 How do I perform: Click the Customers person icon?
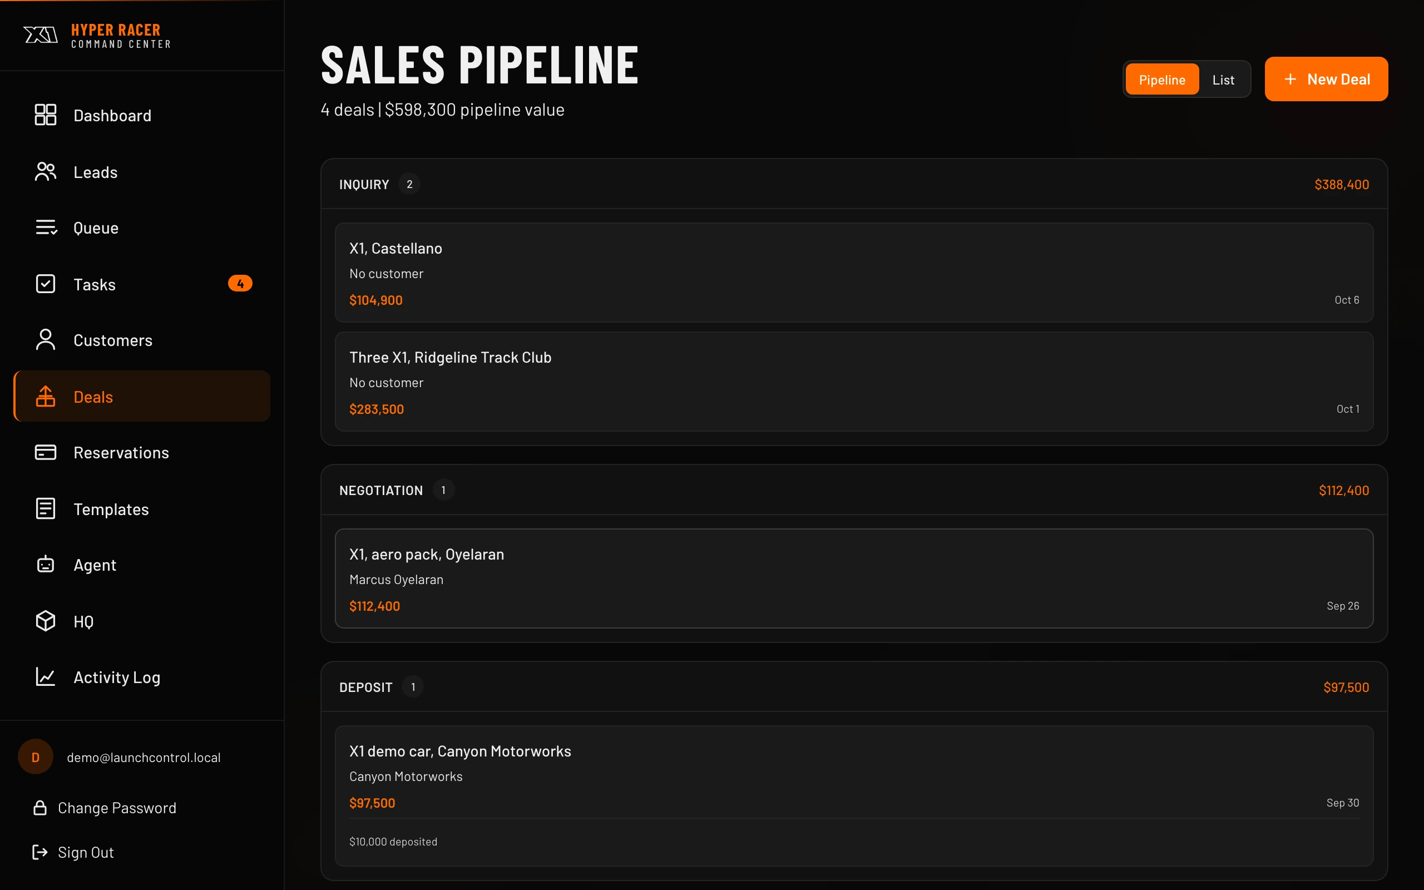[x=45, y=340]
